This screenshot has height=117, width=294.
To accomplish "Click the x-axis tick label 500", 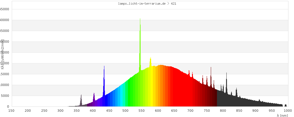I will [125, 111].
